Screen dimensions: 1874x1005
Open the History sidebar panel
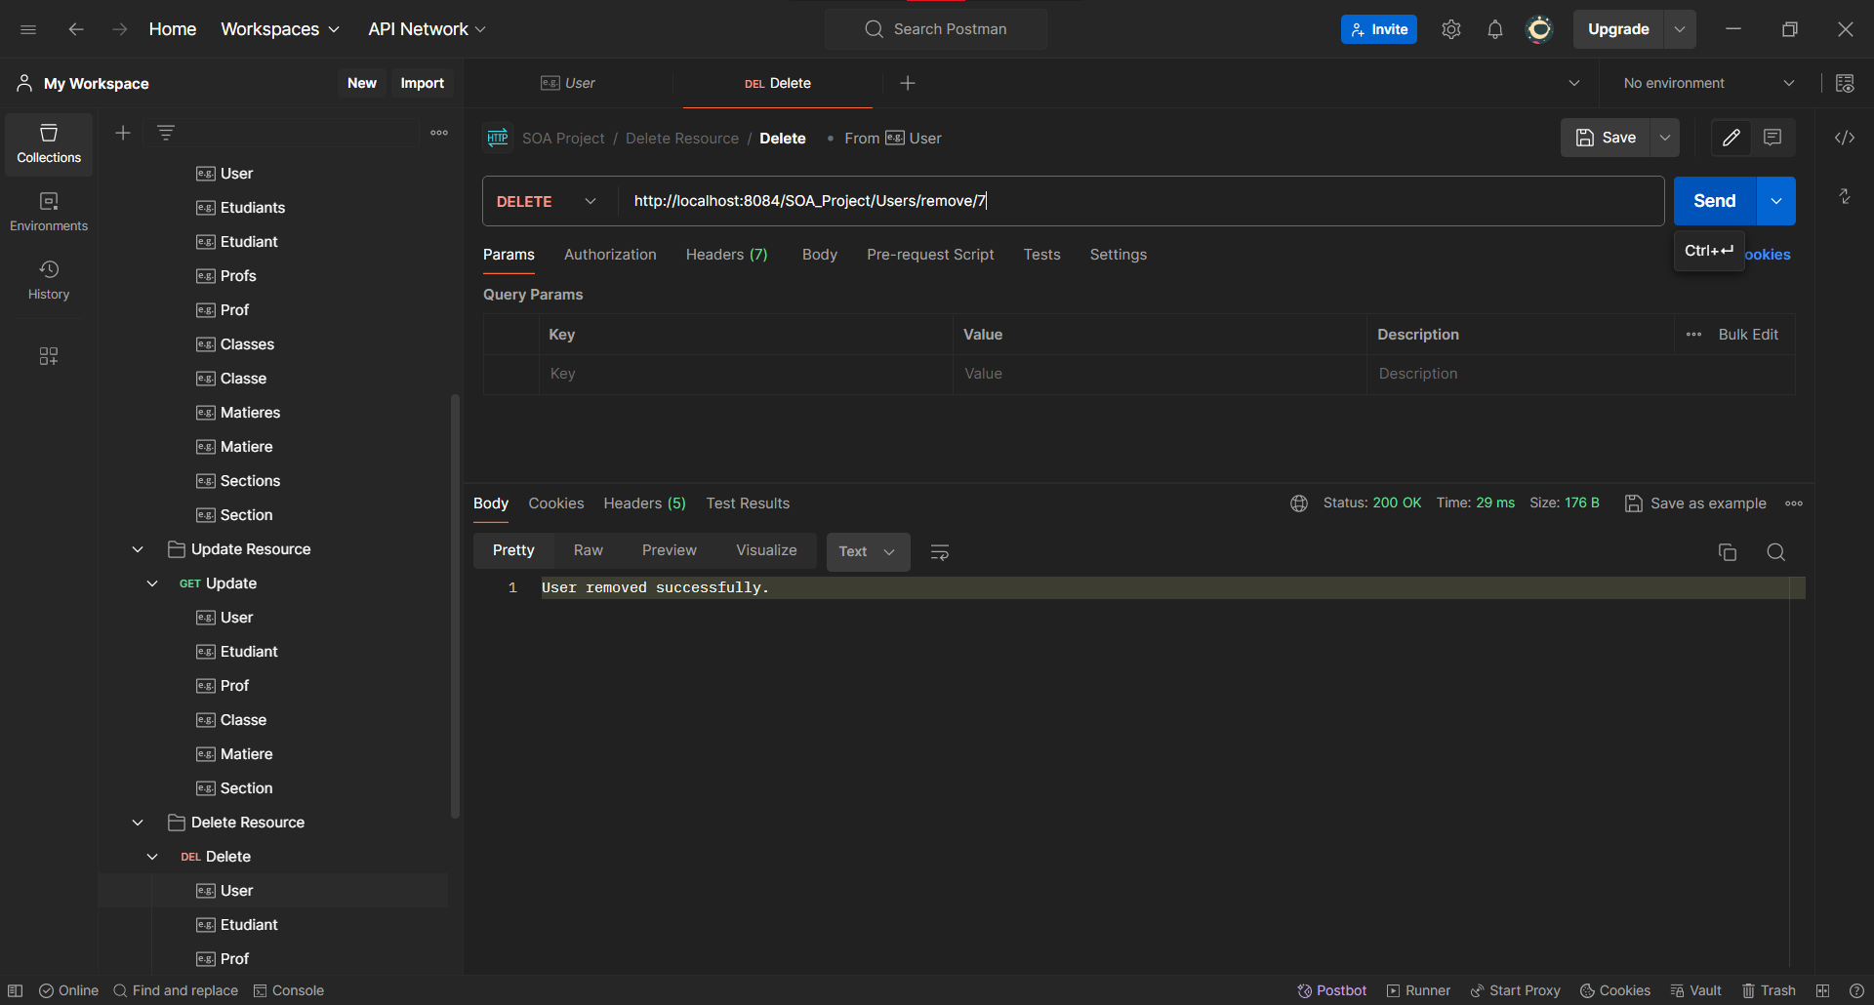[49, 280]
